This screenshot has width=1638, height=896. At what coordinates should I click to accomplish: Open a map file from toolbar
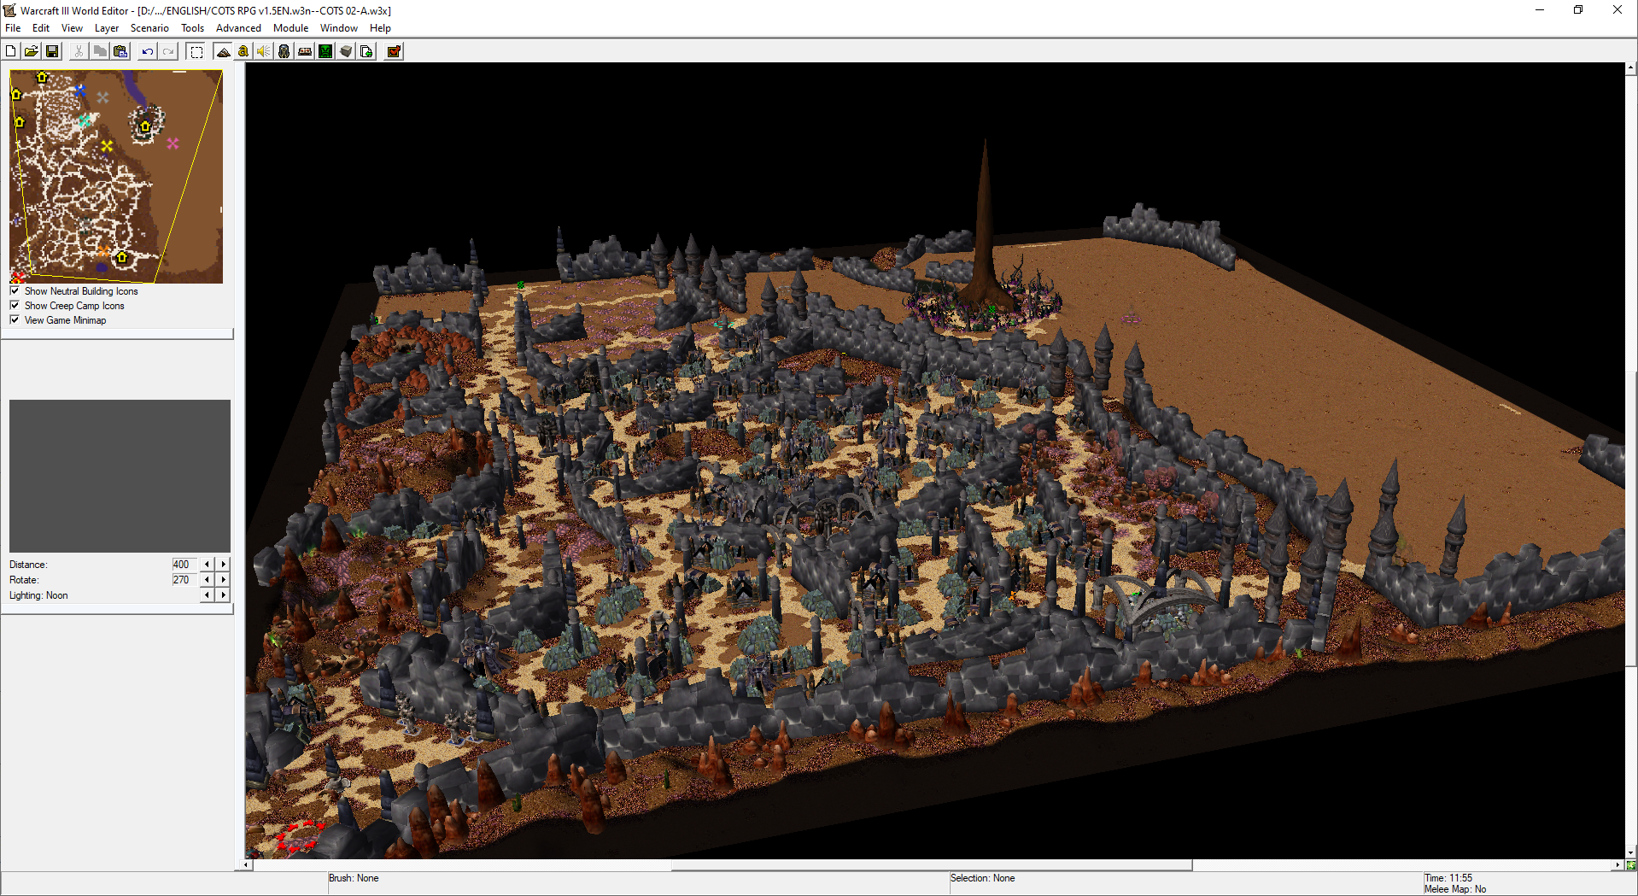pyautogui.click(x=32, y=51)
